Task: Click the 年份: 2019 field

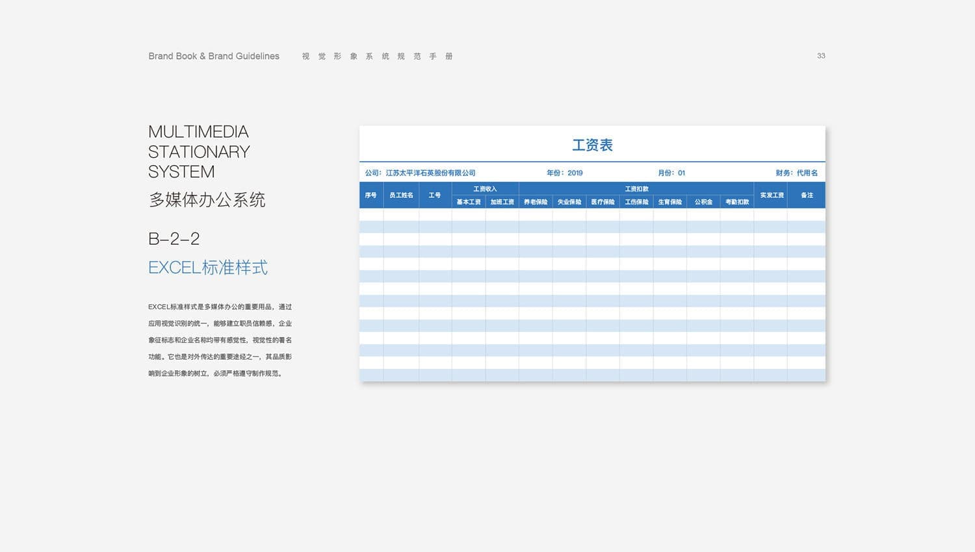Action: (564, 173)
